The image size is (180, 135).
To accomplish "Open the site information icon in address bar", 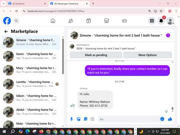I will pos(24,11).
